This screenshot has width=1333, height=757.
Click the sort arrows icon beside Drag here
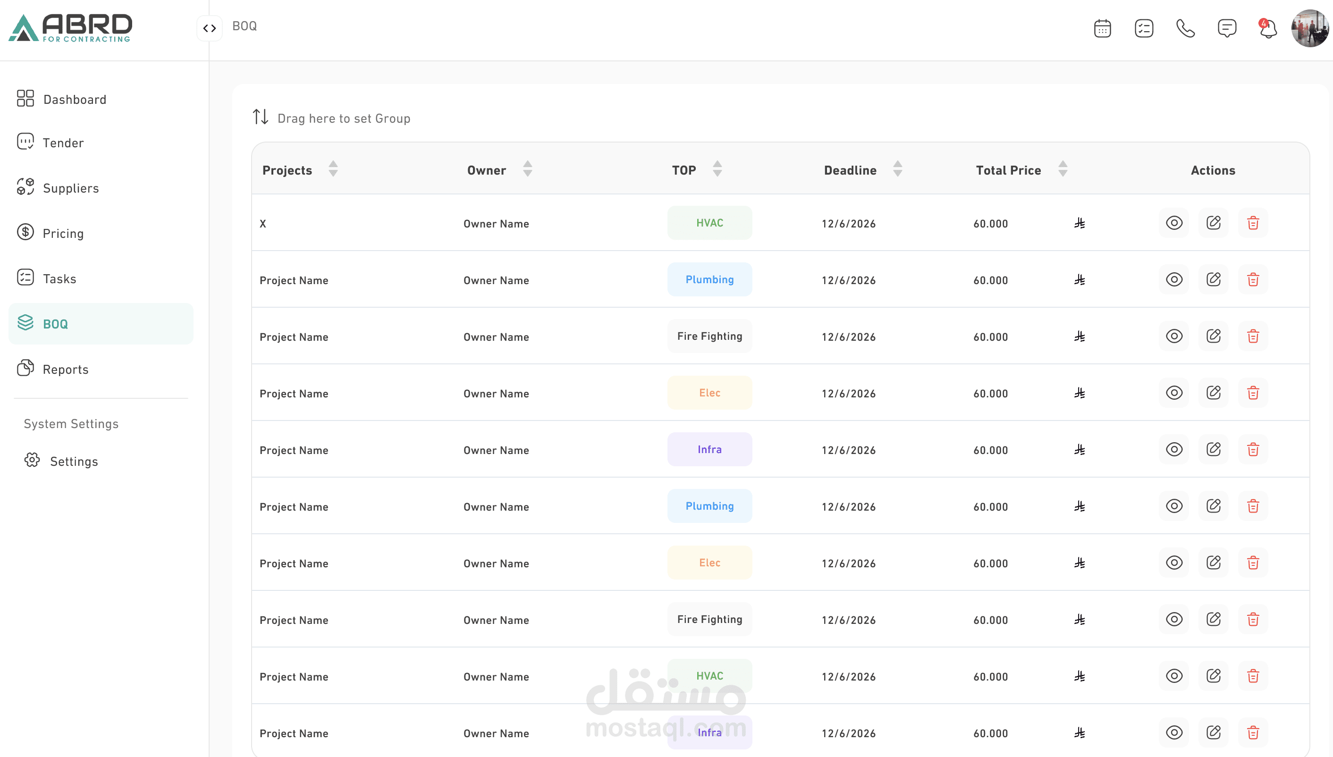click(x=261, y=117)
